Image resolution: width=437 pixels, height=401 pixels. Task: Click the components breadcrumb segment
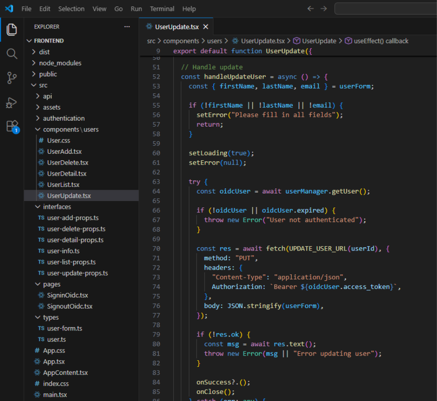[x=181, y=41]
